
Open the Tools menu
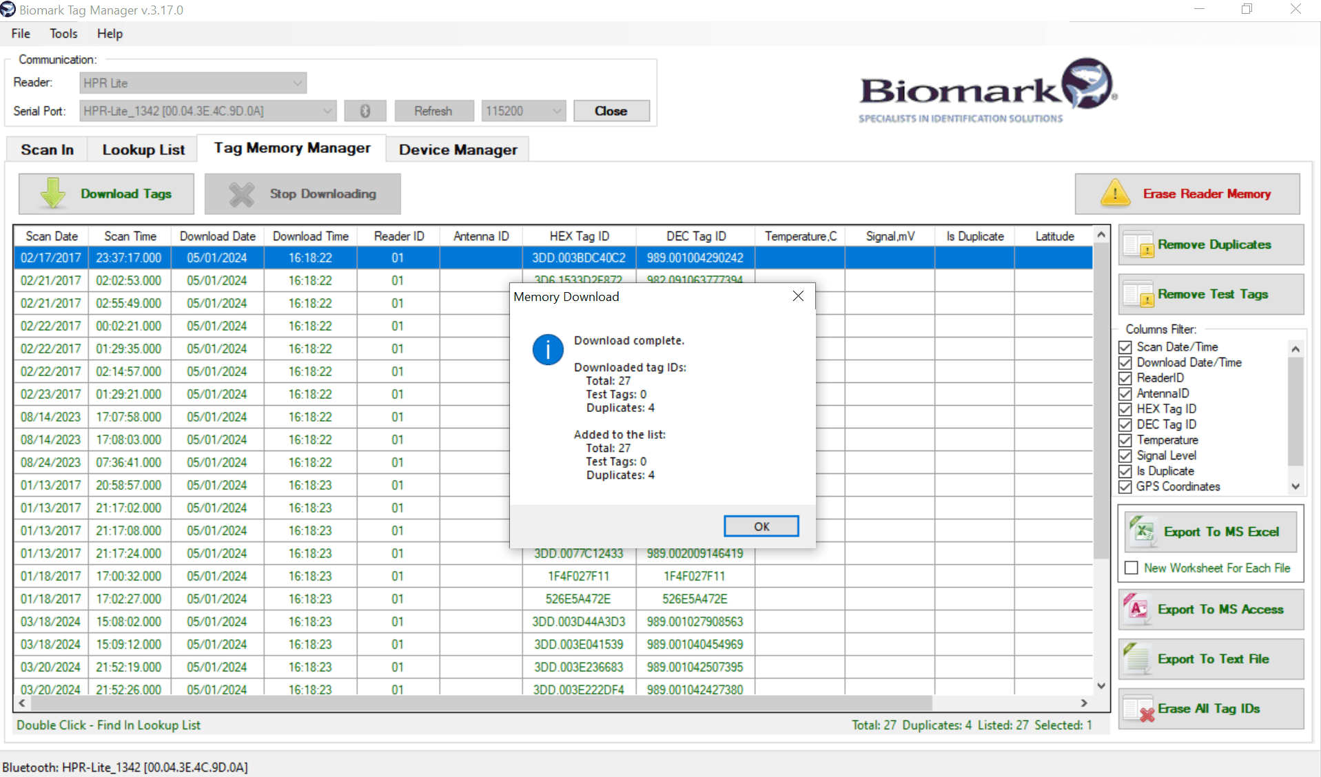coord(63,33)
